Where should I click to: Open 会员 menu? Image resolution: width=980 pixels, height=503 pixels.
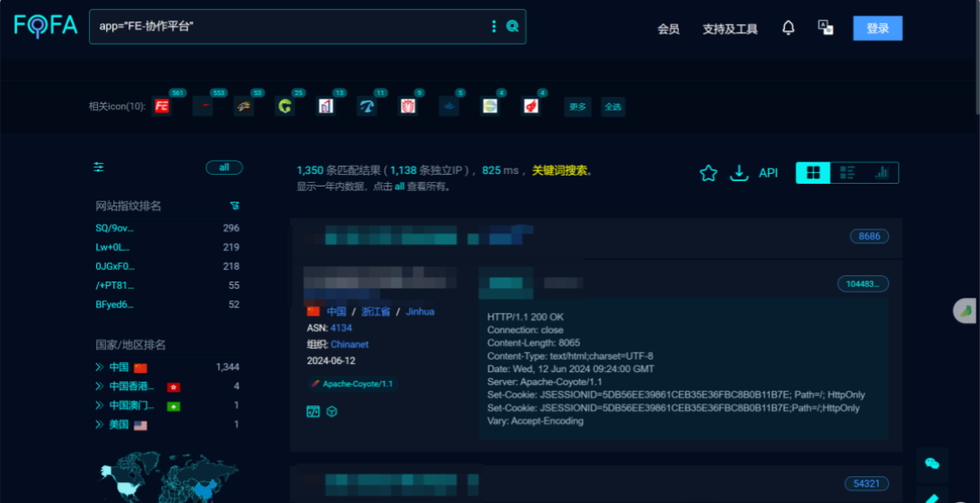point(668,29)
